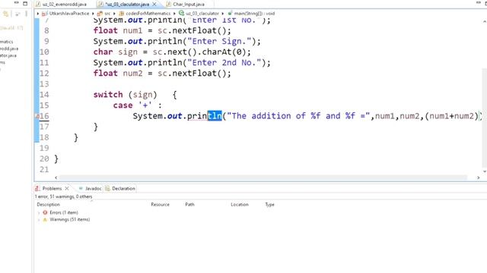Click the editor vertical scroll down arrow
The image size is (487, 273).
pyautogui.click(x=485, y=171)
